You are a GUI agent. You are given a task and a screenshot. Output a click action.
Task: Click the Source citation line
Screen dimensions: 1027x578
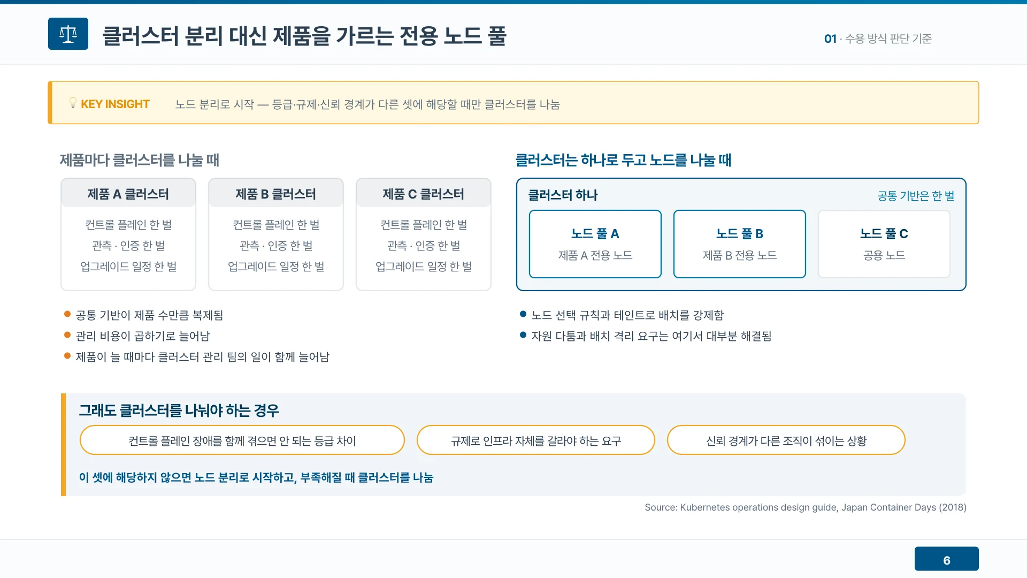pyautogui.click(x=806, y=507)
